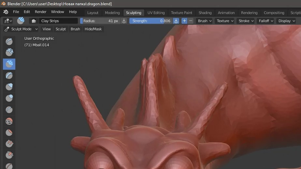The height and width of the screenshot is (169, 301).
Task: Open the Falloff dropdown
Action: click(266, 21)
